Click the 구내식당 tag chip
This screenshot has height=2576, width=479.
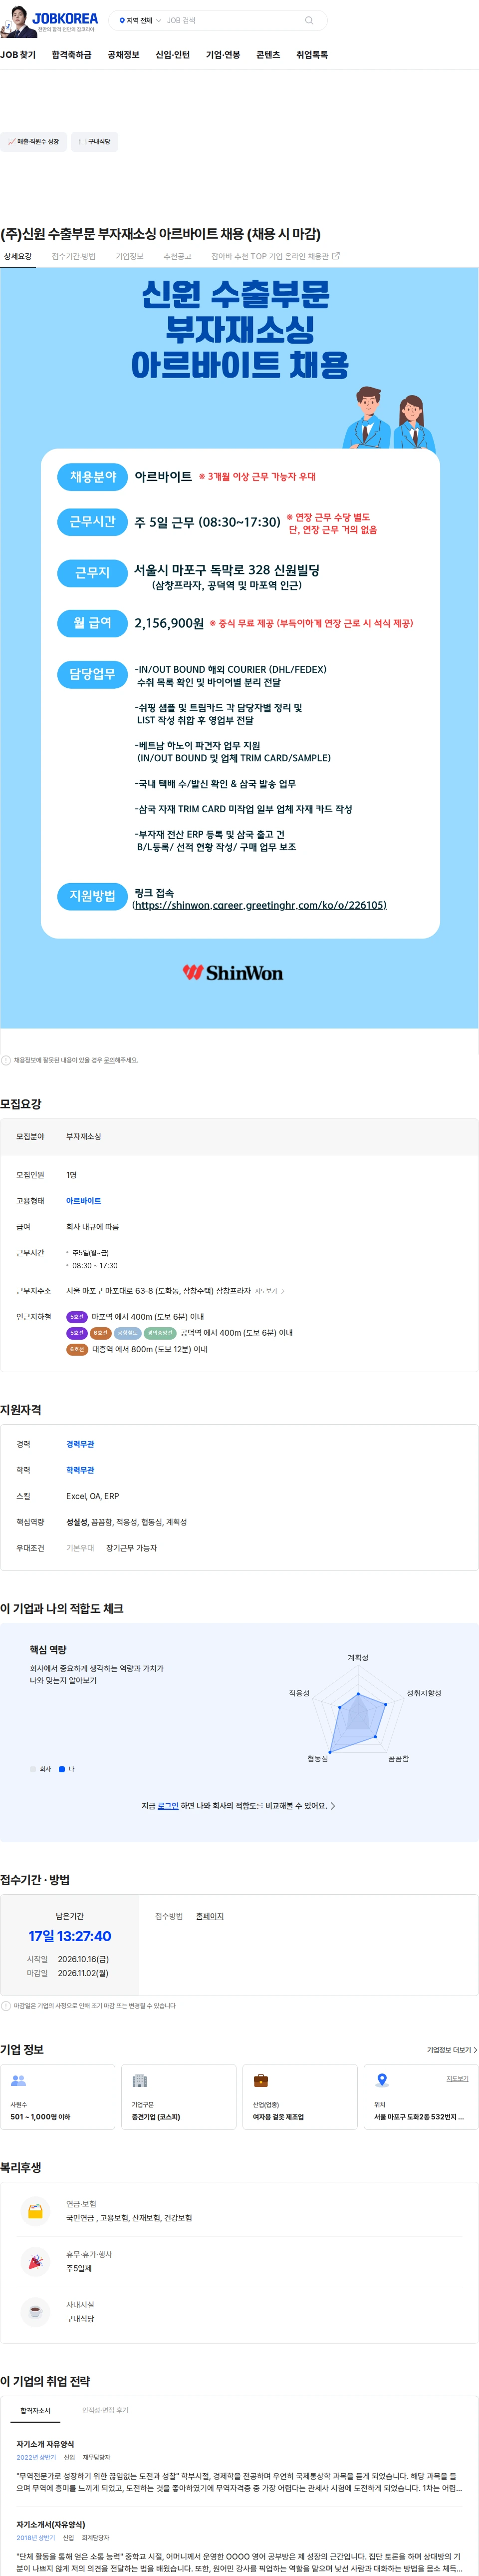[x=95, y=142]
